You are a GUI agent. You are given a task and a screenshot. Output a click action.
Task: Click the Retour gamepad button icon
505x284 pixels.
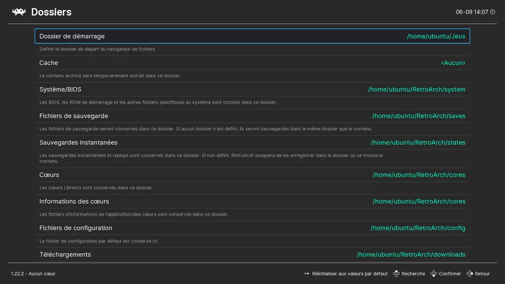click(x=469, y=273)
